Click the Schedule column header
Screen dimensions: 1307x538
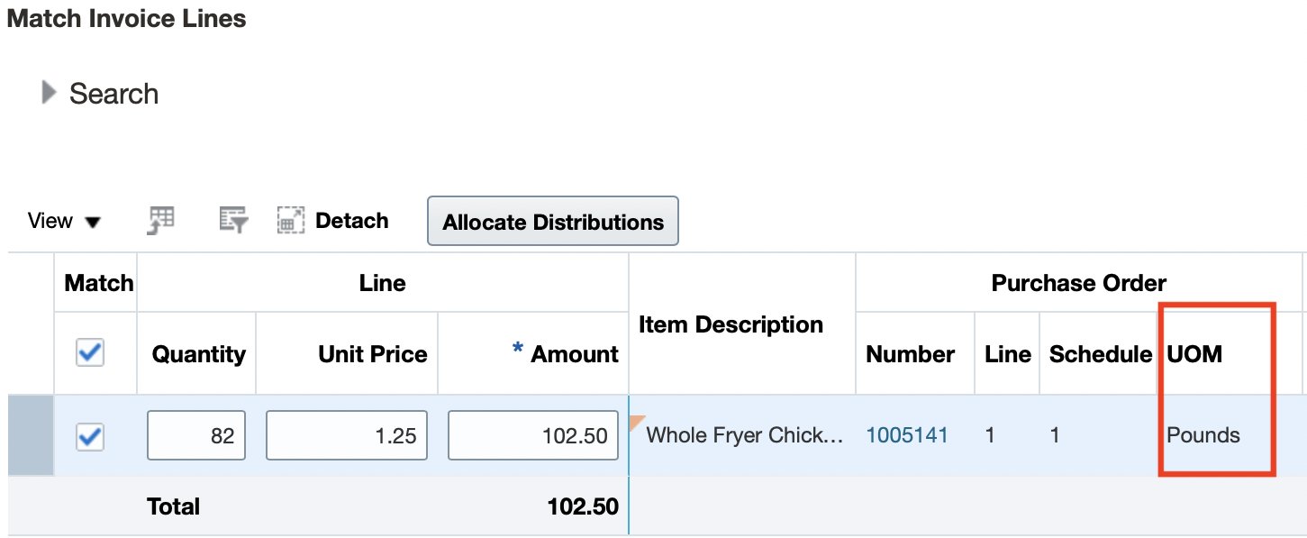[x=1100, y=354]
